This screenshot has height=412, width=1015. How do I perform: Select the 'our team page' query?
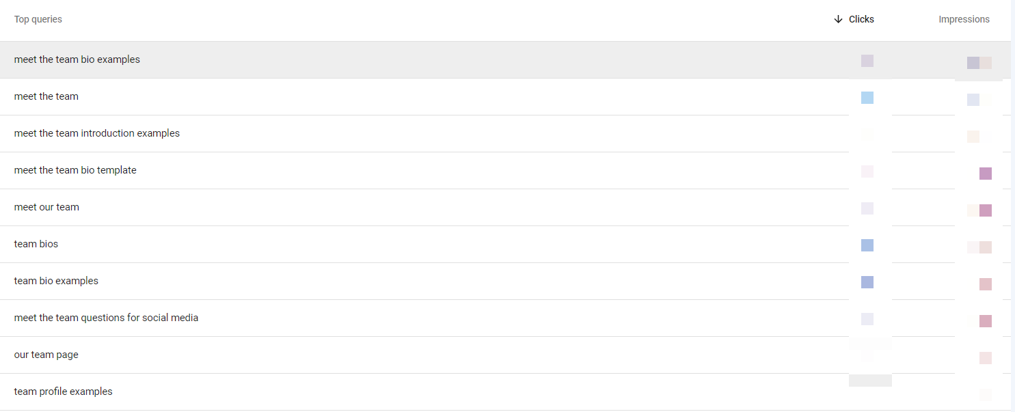pos(46,355)
